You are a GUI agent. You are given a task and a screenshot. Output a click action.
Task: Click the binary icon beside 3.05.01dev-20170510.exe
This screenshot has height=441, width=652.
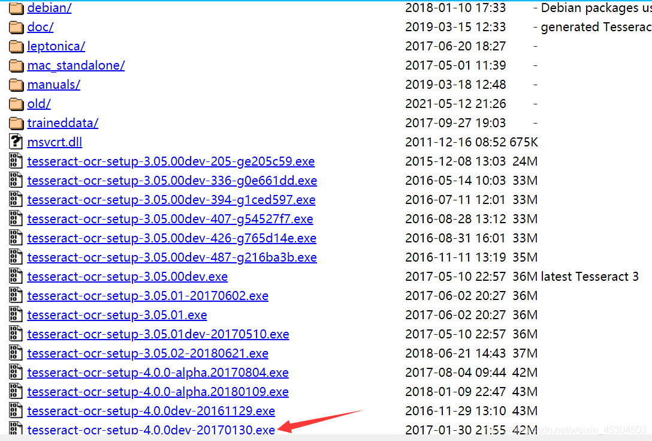pos(16,333)
